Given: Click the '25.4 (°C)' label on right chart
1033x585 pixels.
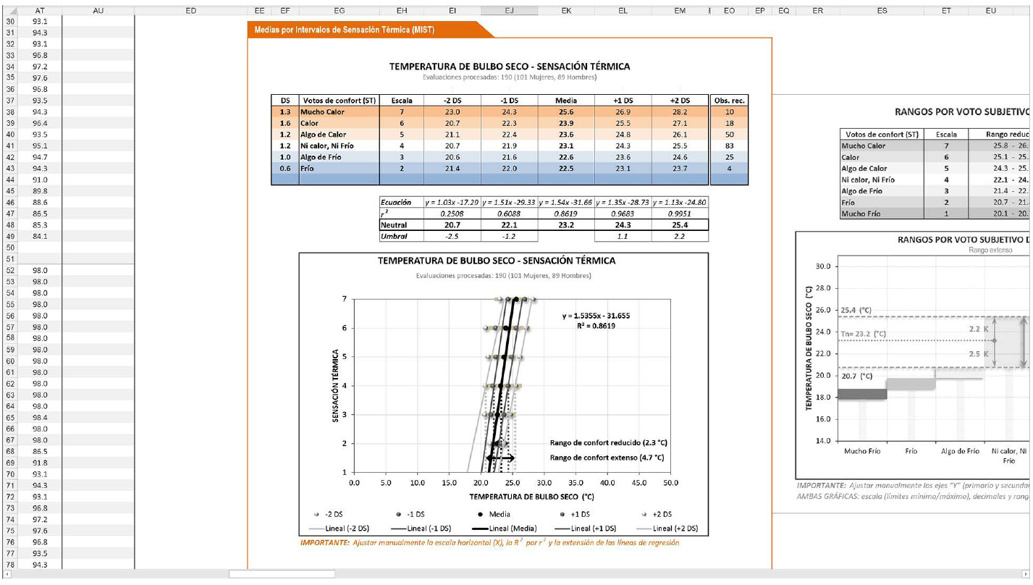Looking at the screenshot, I should (x=856, y=310).
